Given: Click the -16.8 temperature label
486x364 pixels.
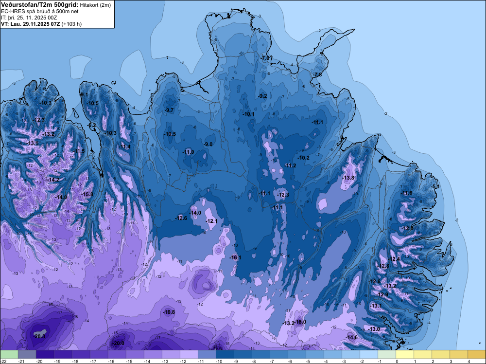Looking at the screenshot, I should pos(169,312).
